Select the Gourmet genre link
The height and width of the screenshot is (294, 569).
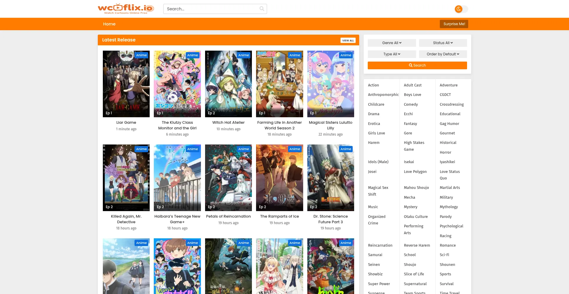click(x=447, y=133)
